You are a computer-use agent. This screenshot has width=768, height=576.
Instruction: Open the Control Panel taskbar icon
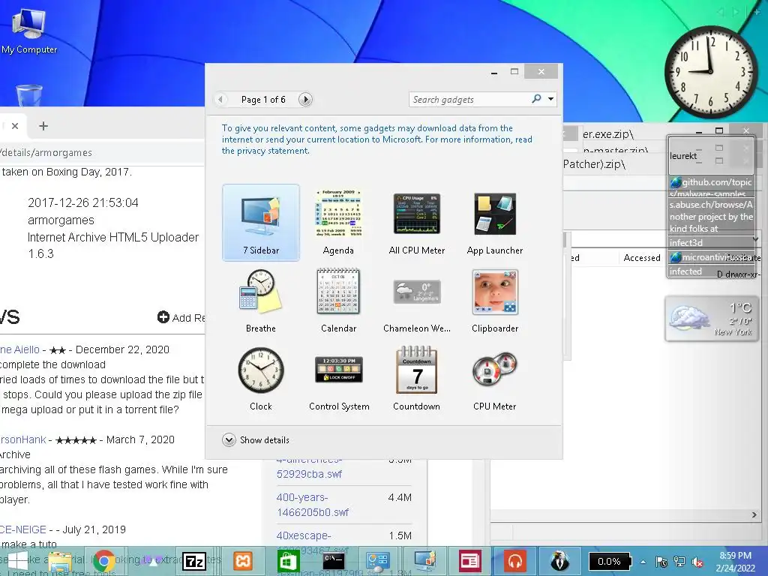(x=378, y=562)
